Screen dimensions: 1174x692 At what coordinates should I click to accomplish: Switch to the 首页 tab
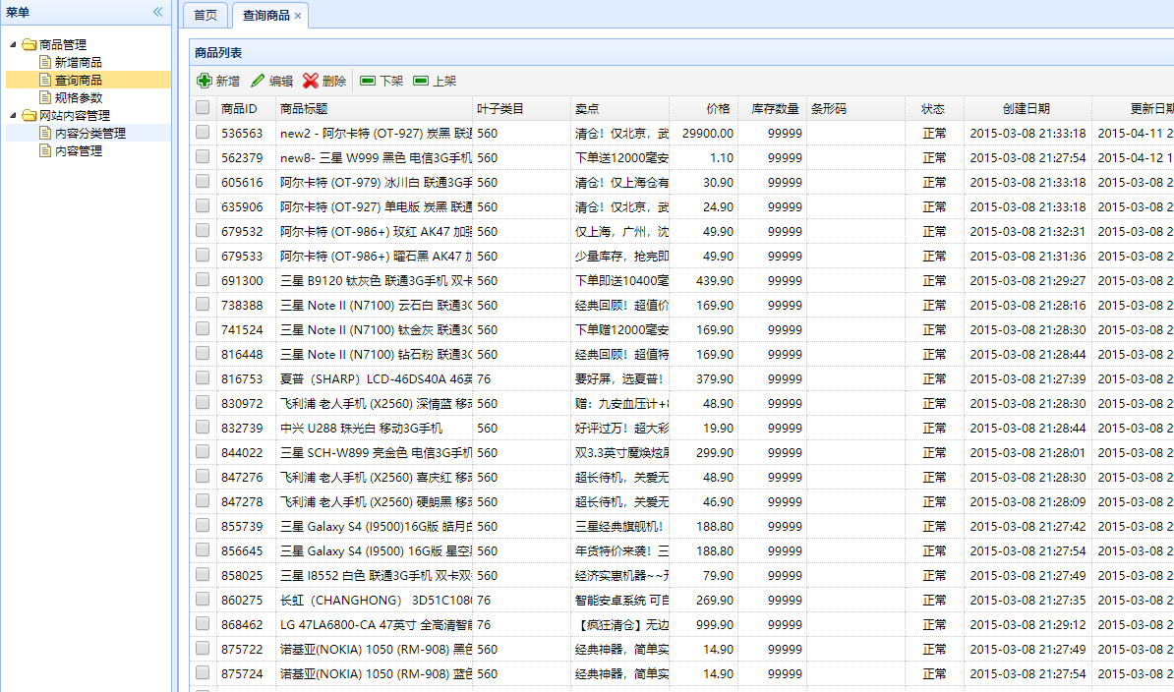pyautogui.click(x=205, y=16)
